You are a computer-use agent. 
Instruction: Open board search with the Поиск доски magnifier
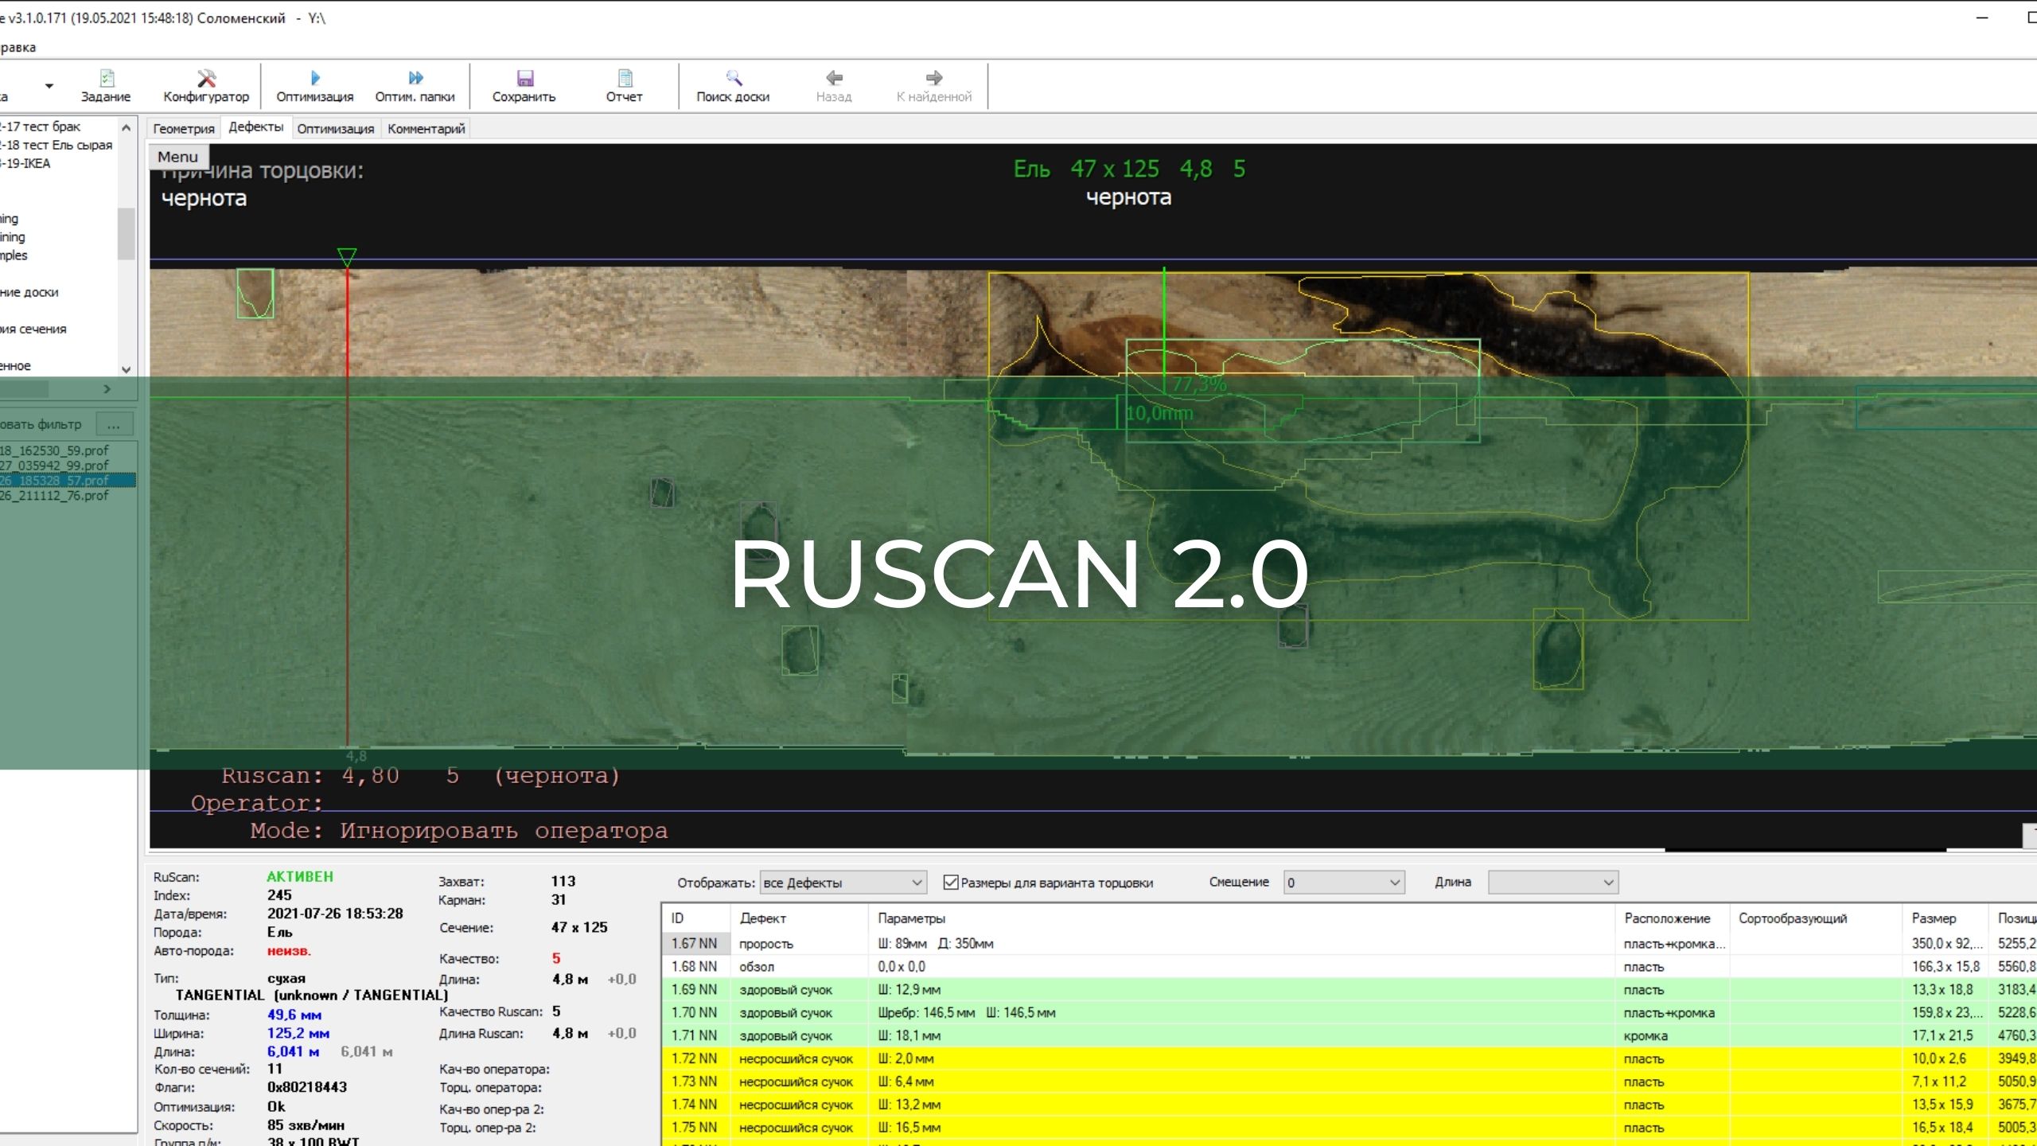pyautogui.click(x=732, y=85)
